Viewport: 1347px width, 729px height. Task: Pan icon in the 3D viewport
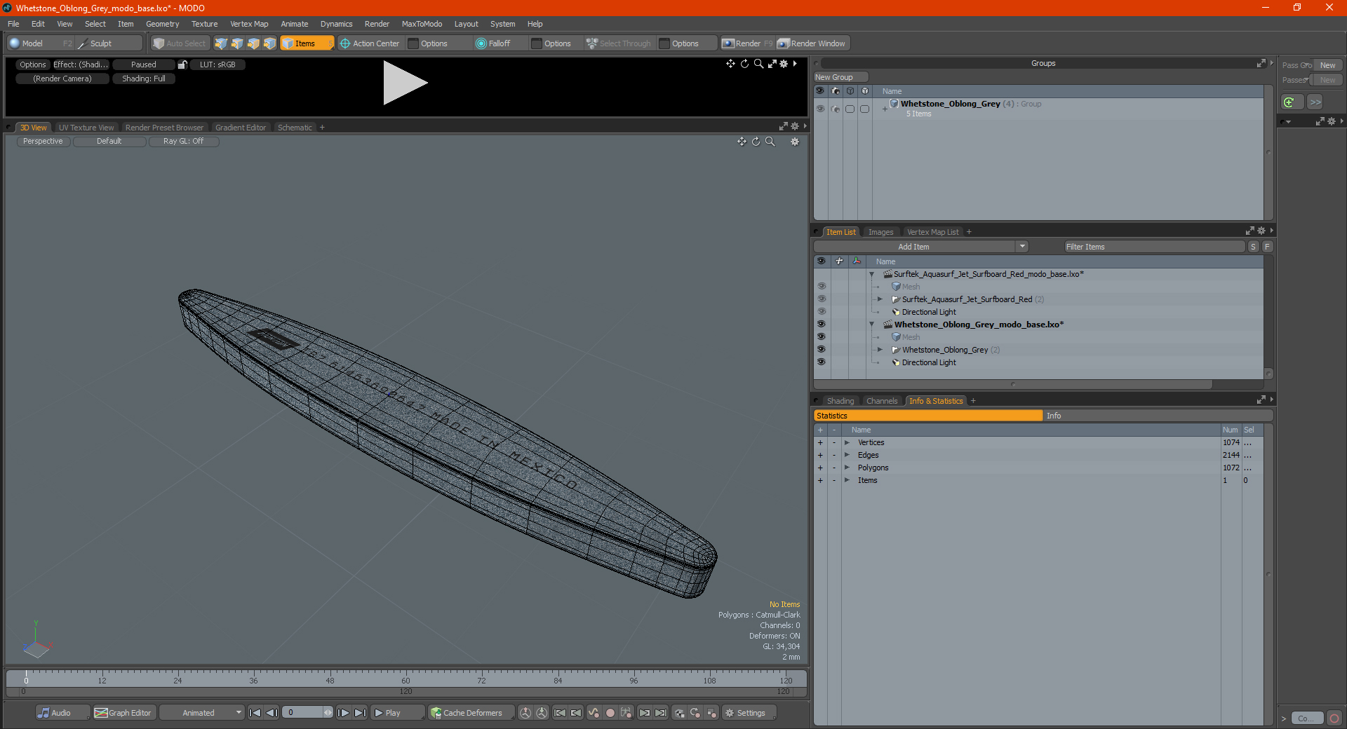coord(742,142)
